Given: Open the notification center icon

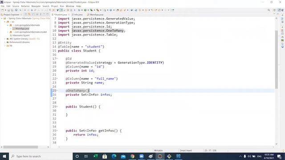Looking at the screenshot, I should tap(279, 156).
